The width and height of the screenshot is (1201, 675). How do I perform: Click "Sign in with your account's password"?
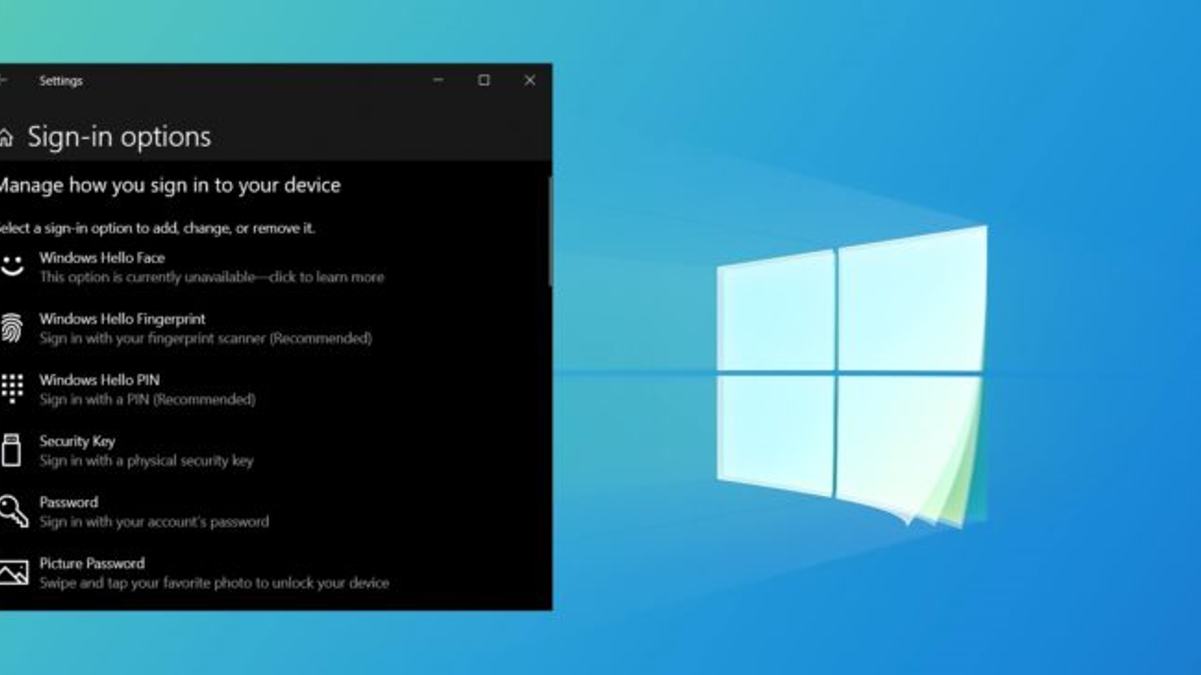(154, 522)
